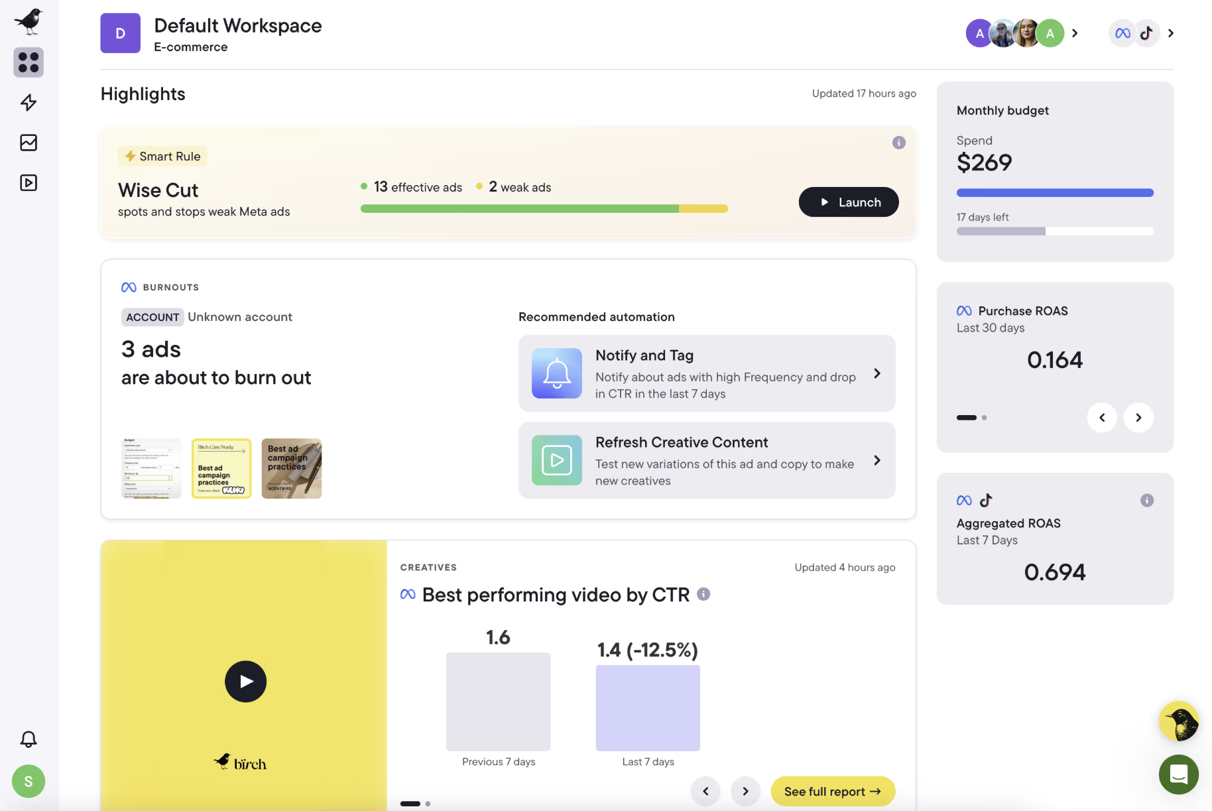The width and height of the screenshot is (1212, 811).
Task: Launch the Wise Cut smart rule
Action: click(848, 202)
